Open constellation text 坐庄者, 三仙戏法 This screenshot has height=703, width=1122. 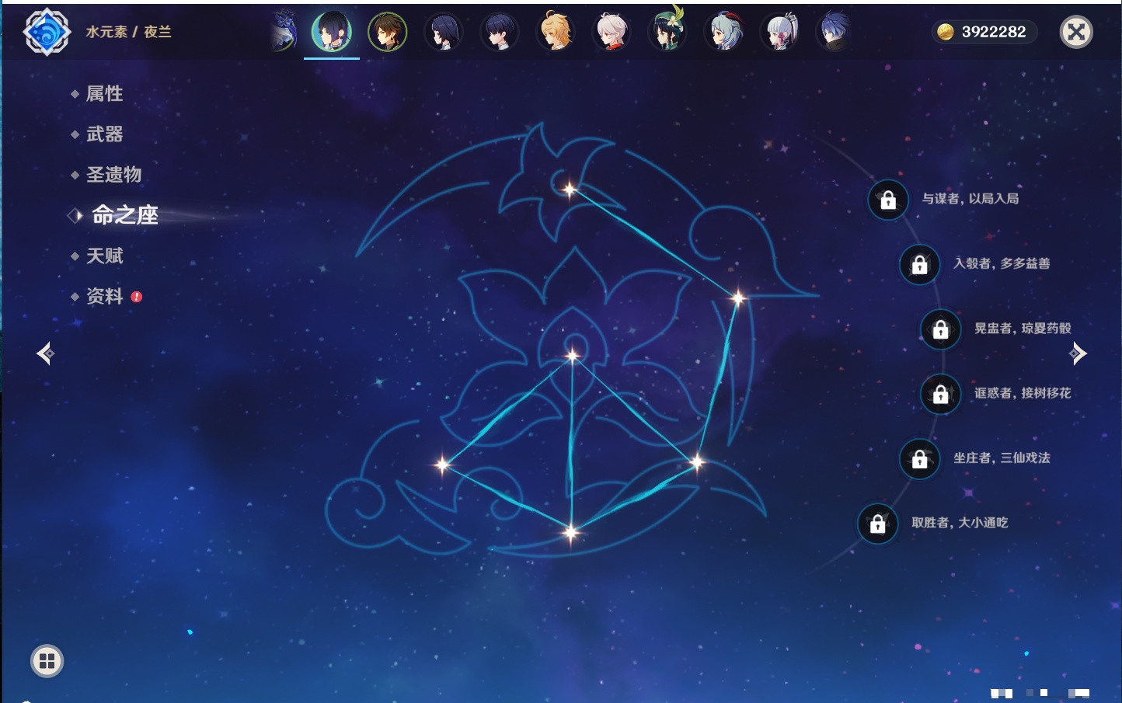pos(1002,458)
